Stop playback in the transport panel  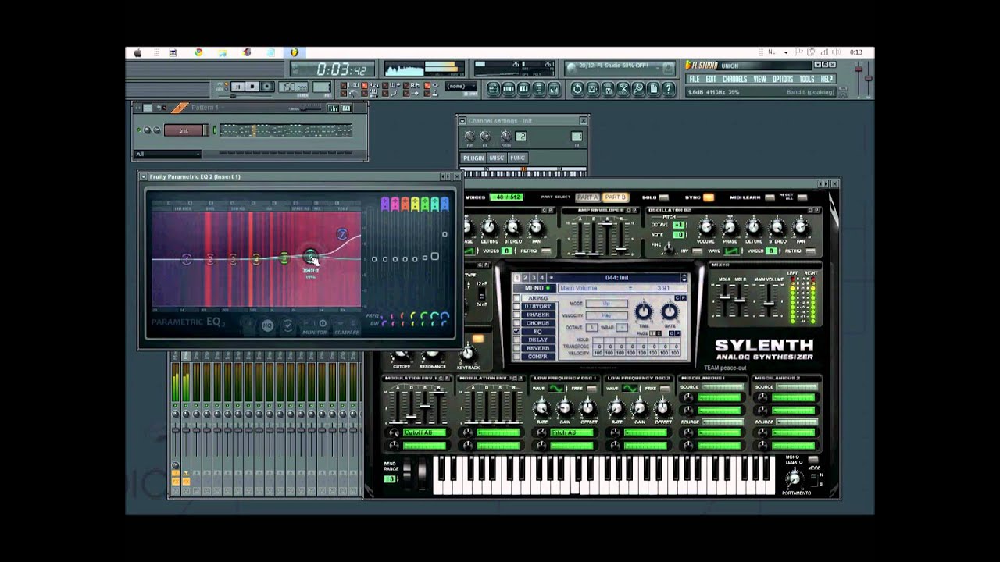252,87
